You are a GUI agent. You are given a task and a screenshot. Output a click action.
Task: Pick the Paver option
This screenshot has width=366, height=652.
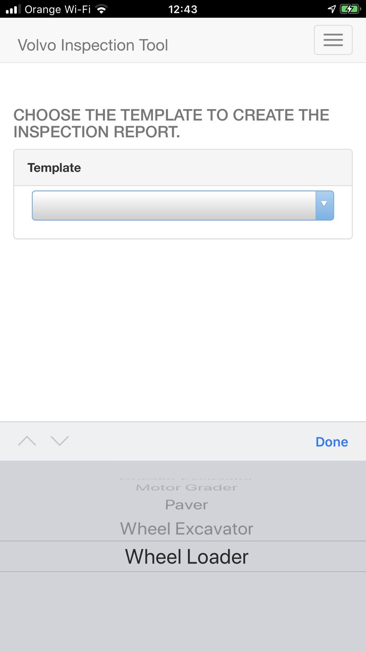pos(187,505)
